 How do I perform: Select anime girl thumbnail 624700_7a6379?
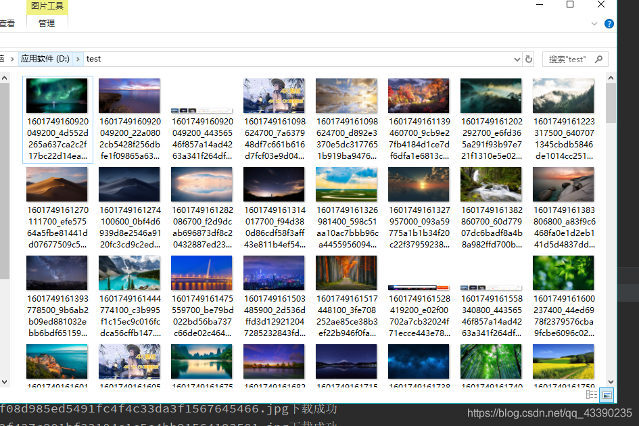coord(274,95)
